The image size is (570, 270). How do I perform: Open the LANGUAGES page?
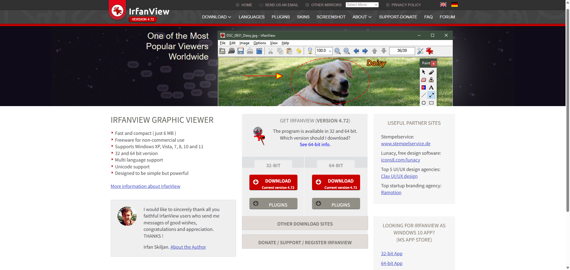click(251, 17)
